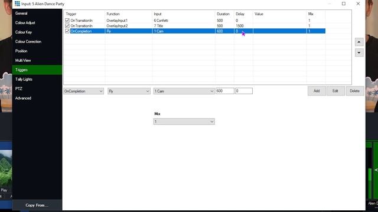The height and width of the screenshot is (212, 378).
Task: Close the Input settings window
Action: click(x=358, y=4)
